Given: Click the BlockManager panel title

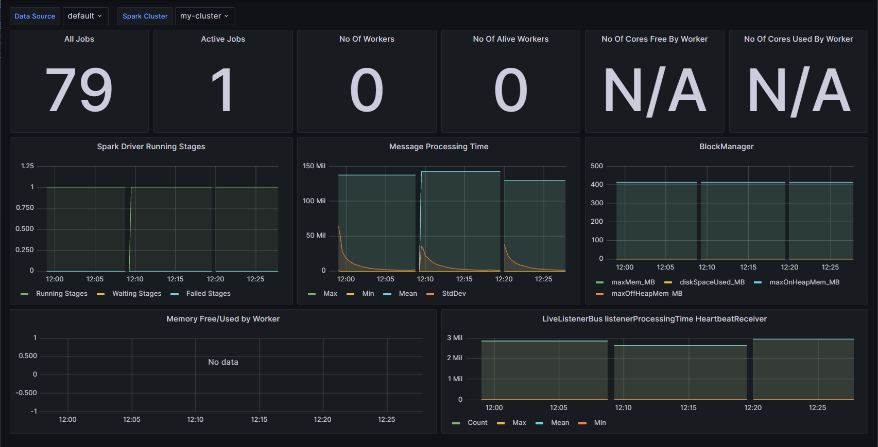Looking at the screenshot, I should coord(726,147).
